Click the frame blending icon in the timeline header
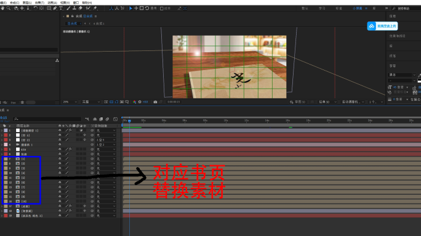This screenshot has width=421, height=236. (x=101, y=119)
